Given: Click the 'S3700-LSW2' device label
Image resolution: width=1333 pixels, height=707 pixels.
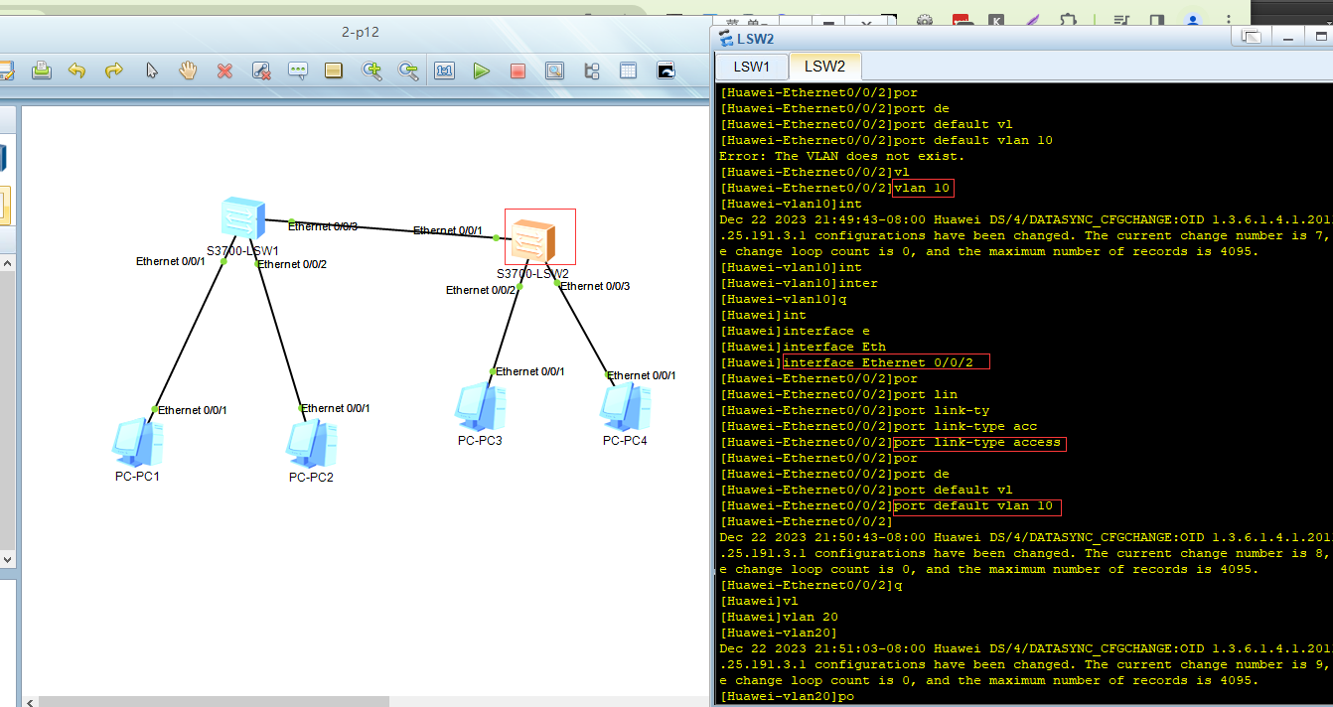Looking at the screenshot, I should click(532, 273).
